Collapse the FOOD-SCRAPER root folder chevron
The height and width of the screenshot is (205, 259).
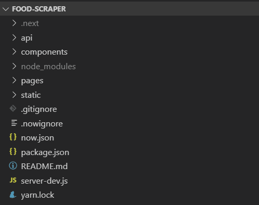[x=6, y=9]
